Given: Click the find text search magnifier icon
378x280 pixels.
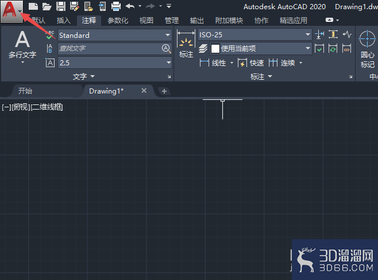Looking at the screenshot, I should (167, 49).
